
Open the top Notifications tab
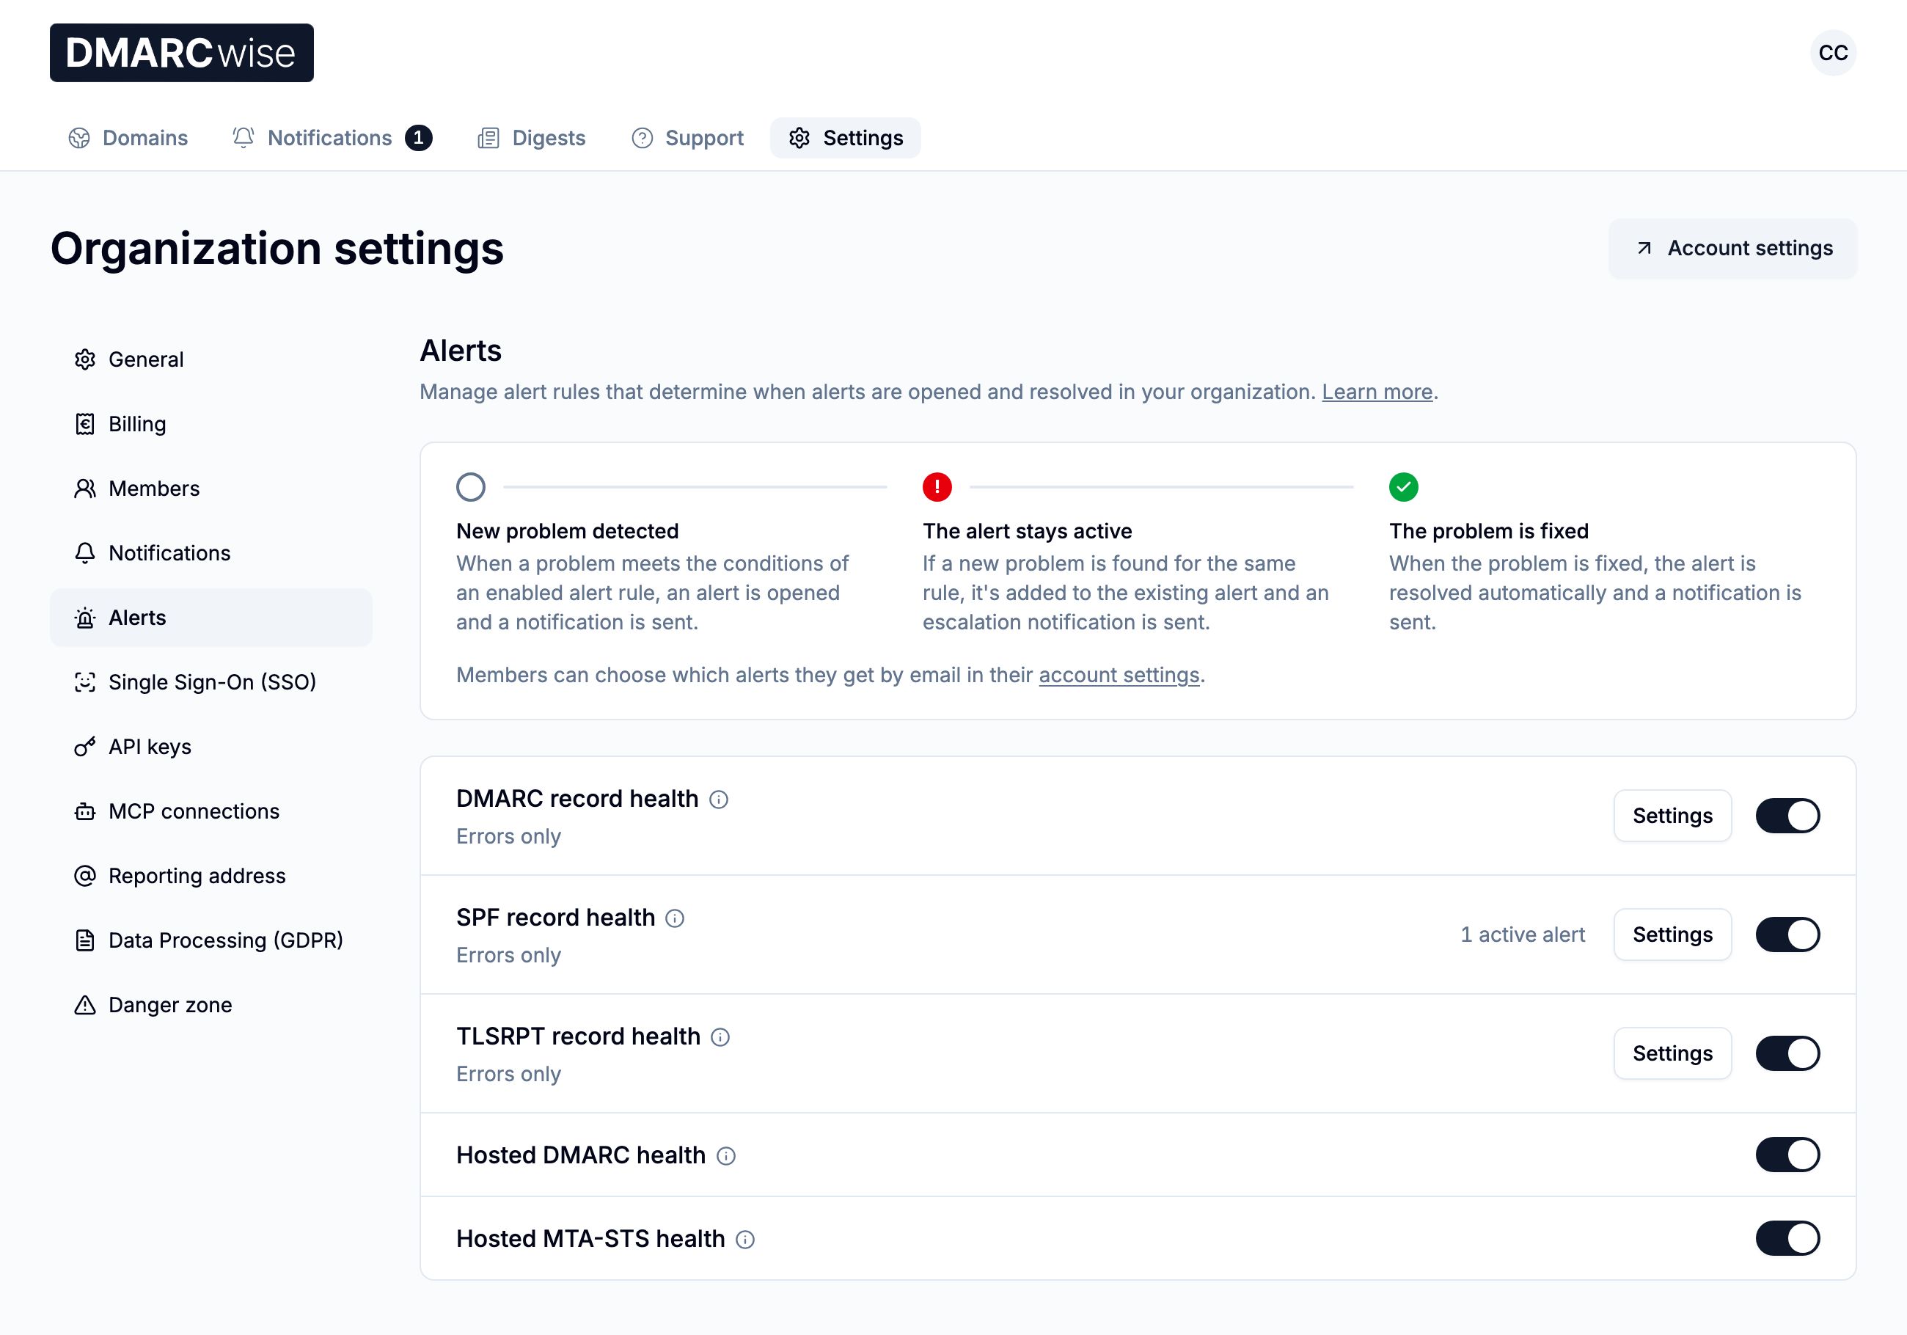[x=332, y=138]
